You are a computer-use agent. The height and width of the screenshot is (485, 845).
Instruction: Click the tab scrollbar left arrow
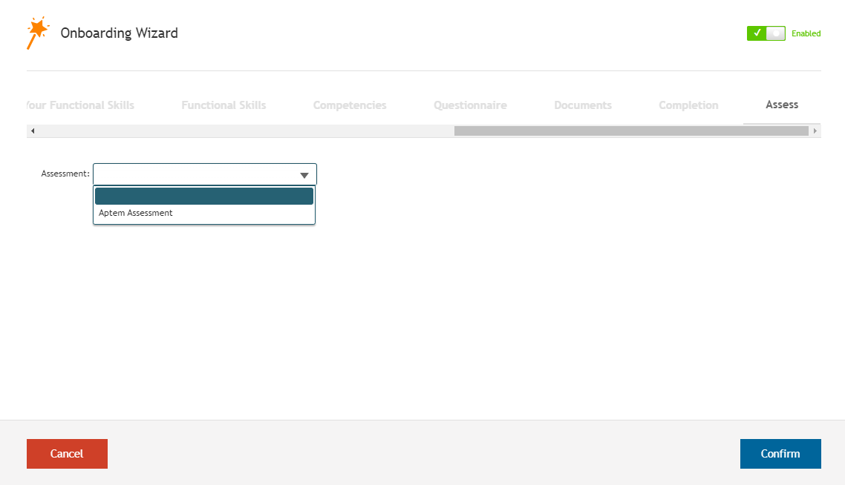pyautogui.click(x=33, y=131)
